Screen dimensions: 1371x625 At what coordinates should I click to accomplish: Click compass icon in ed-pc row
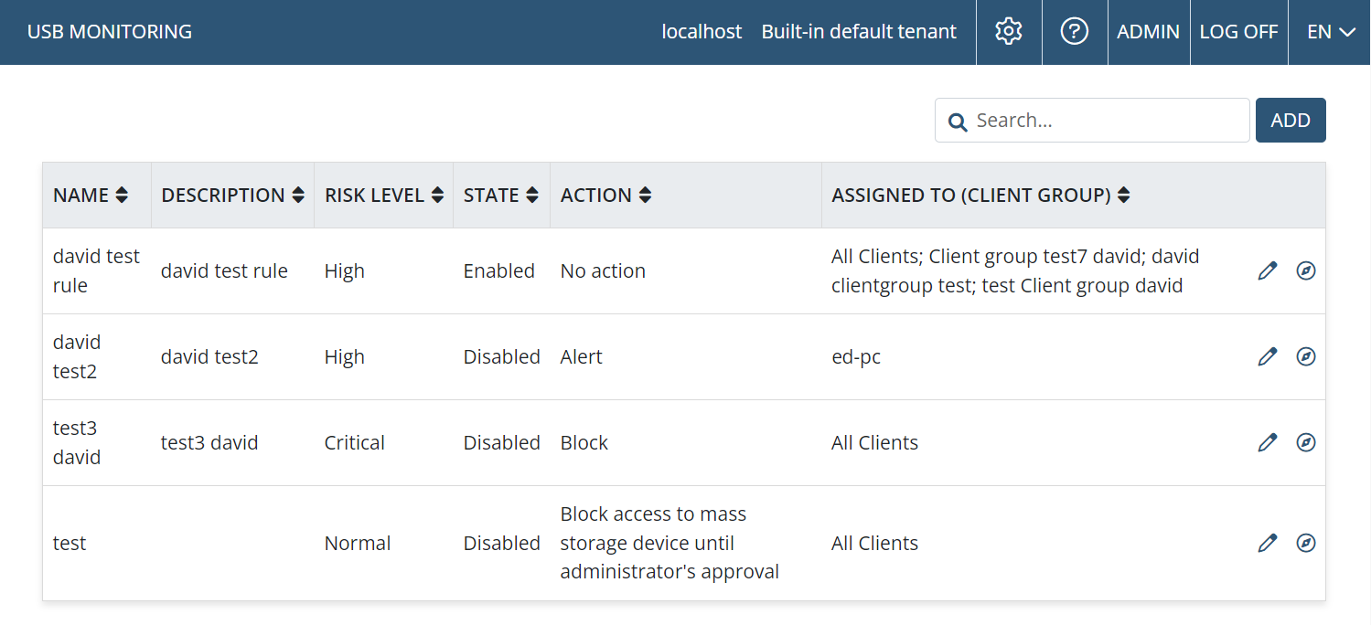(x=1306, y=357)
